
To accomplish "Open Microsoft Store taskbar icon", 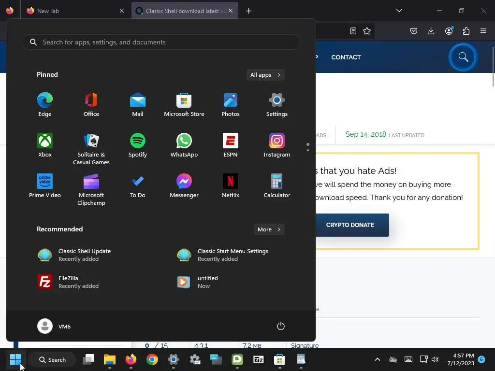I will [279, 359].
